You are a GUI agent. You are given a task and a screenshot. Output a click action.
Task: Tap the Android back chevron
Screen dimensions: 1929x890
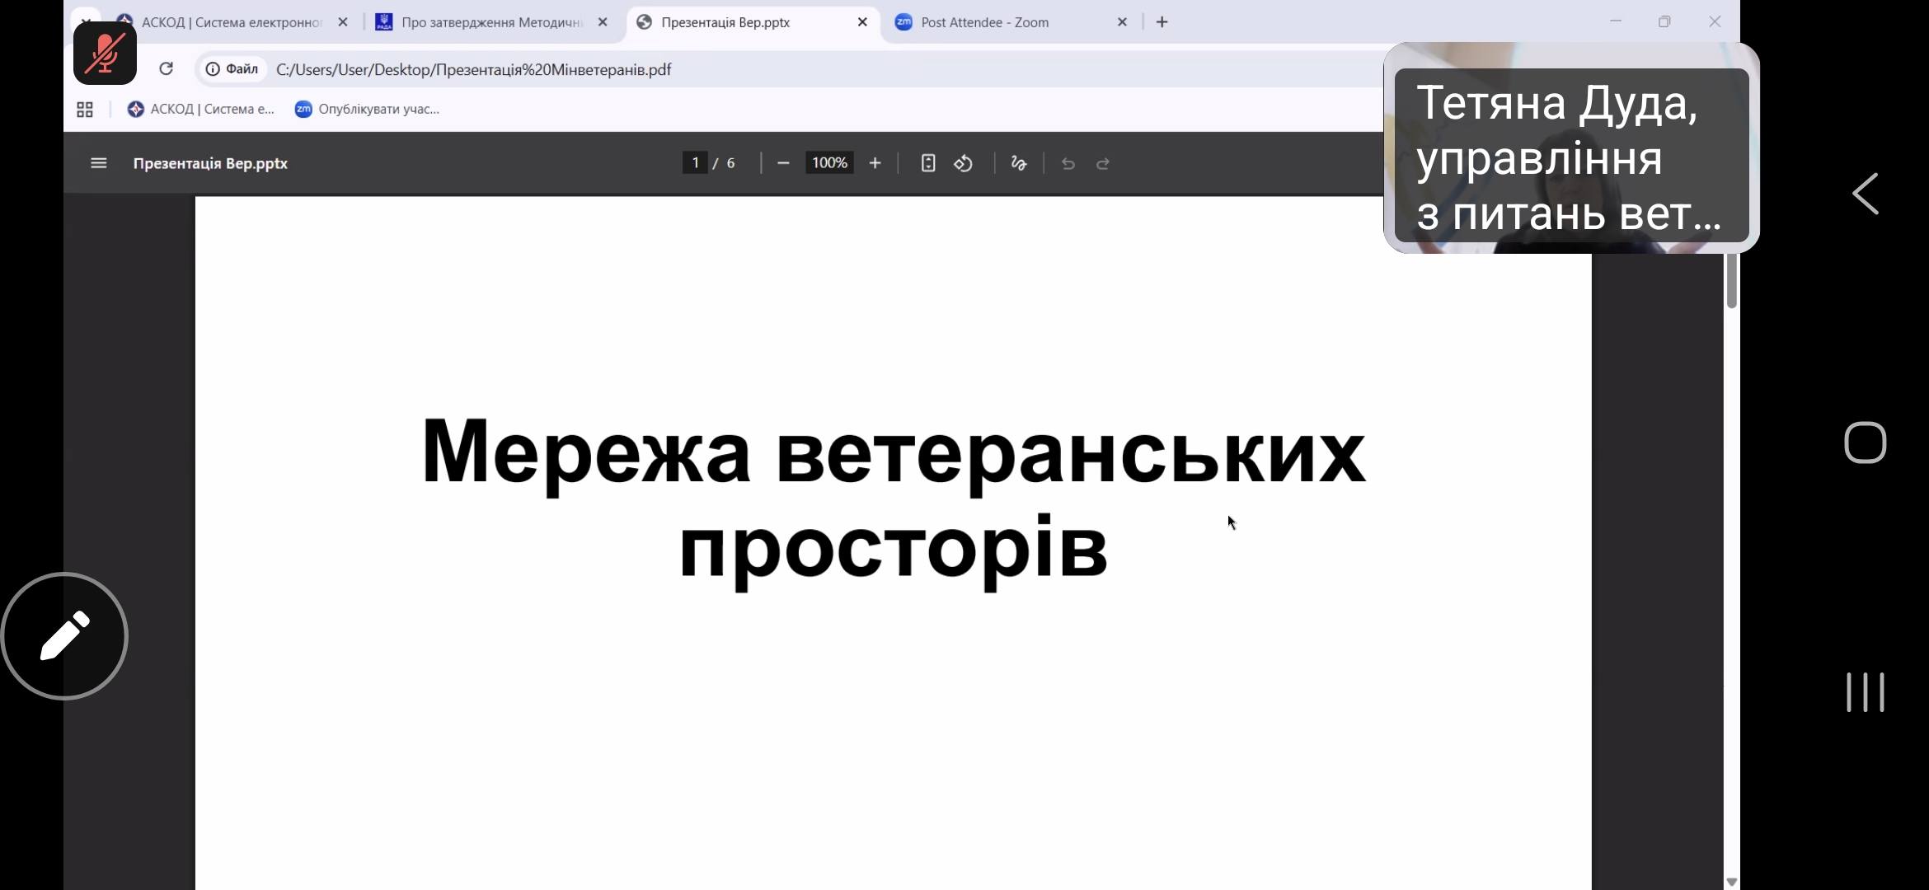pos(1865,194)
